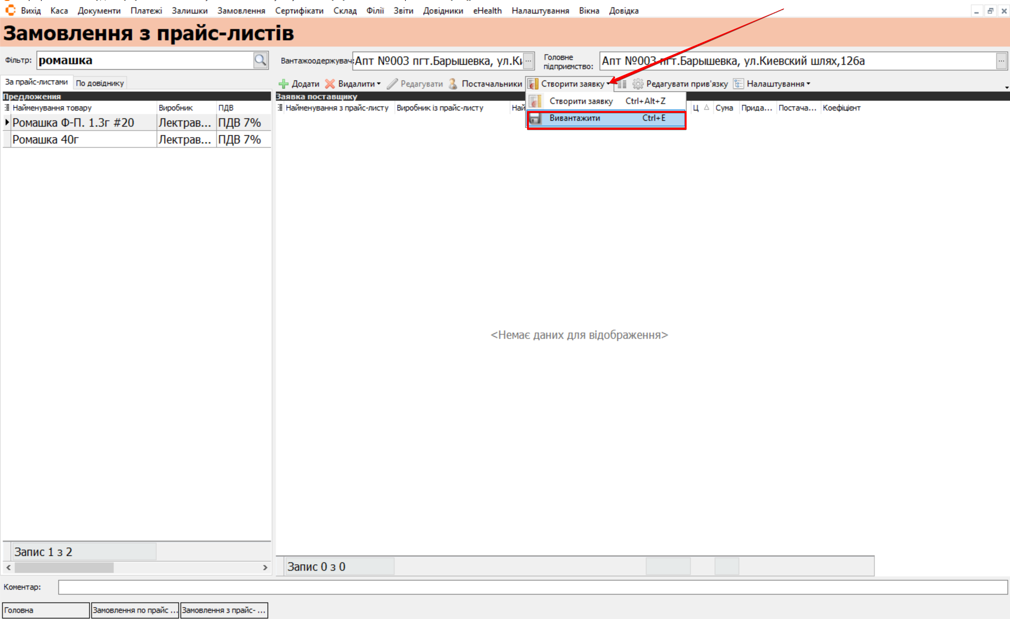
Task: Go to the Головна window button
Action: [x=45, y=610]
